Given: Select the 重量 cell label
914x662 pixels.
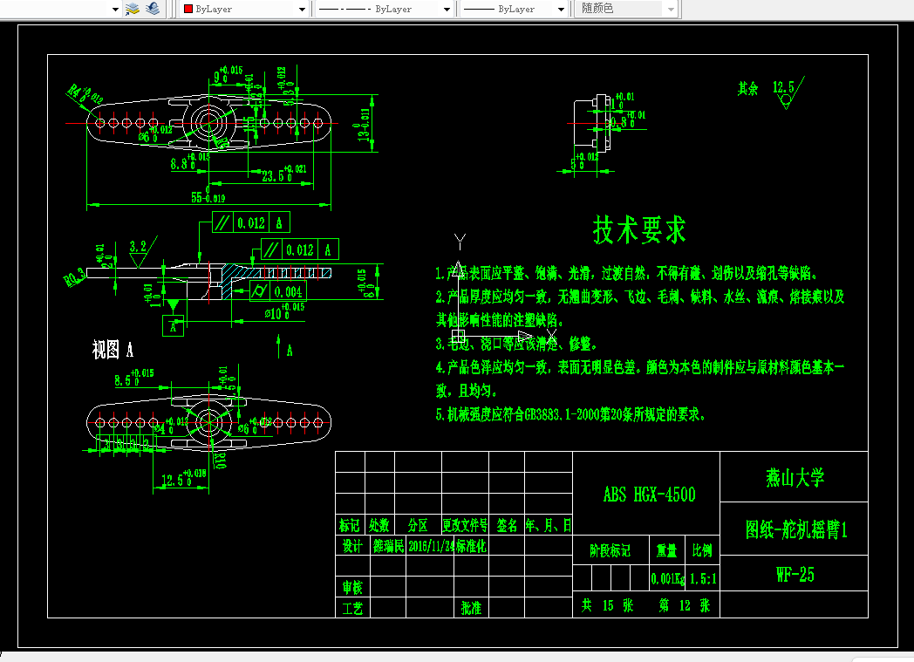Looking at the screenshot, I should click(667, 550).
